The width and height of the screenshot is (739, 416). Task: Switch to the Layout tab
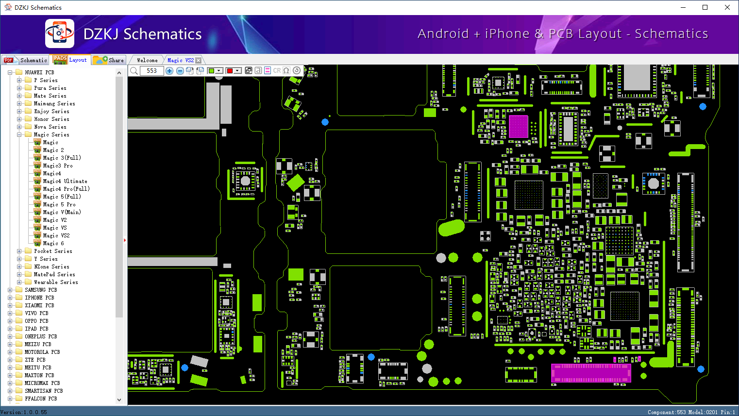[70, 60]
